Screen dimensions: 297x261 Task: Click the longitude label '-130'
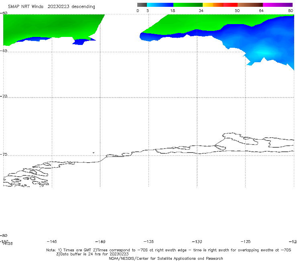197,242
